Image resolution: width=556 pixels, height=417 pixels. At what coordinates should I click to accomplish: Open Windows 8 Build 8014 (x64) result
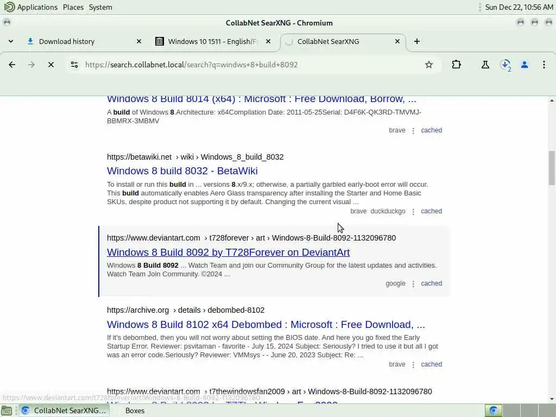(x=261, y=99)
